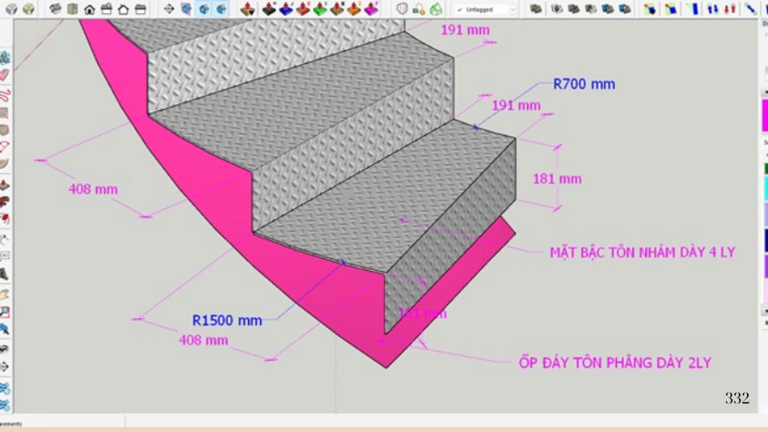The height and width of the screenshot is (432, 768).
Task: Click the magenta section plane icon
Action: click(371, 9)
